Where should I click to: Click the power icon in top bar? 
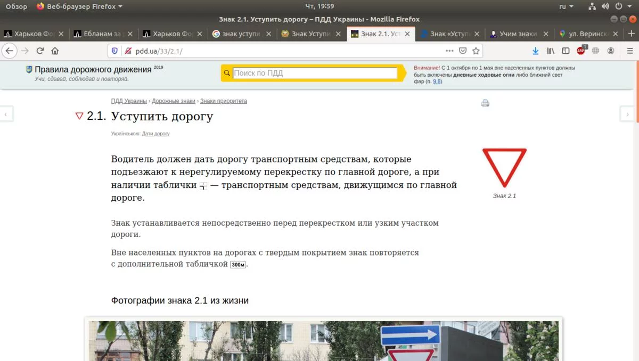618,6
